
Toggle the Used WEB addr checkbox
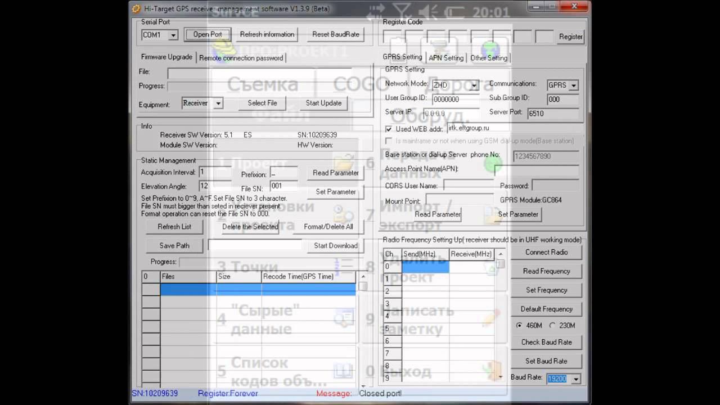click(x=389, y=129)
